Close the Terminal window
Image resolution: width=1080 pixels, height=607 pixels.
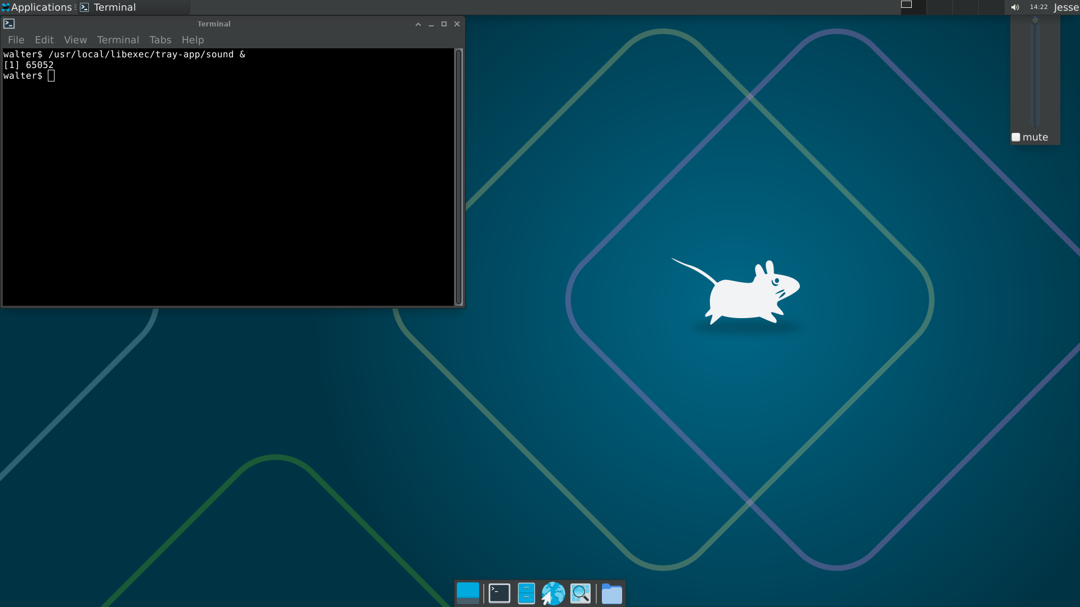(457, 24)
